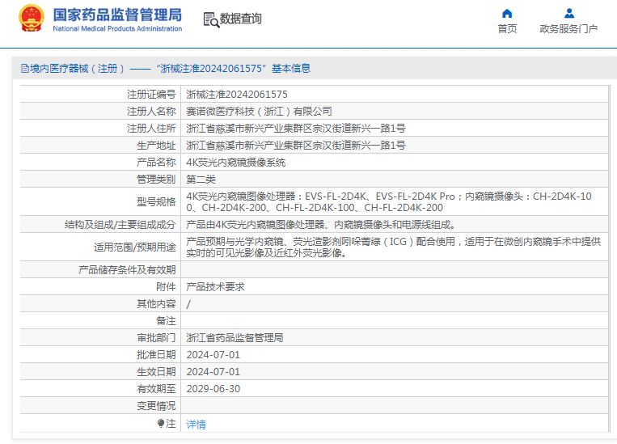Open the 数据查询 search icon
Image resolution: width=617 pixels, height=444 pixels.
coord(211,19)
